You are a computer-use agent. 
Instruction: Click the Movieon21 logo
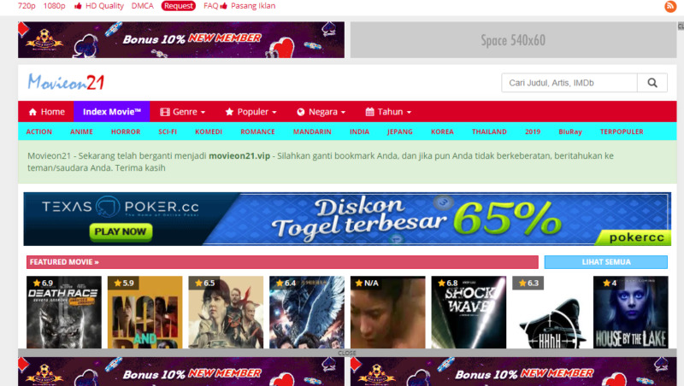tap(66, 82)
